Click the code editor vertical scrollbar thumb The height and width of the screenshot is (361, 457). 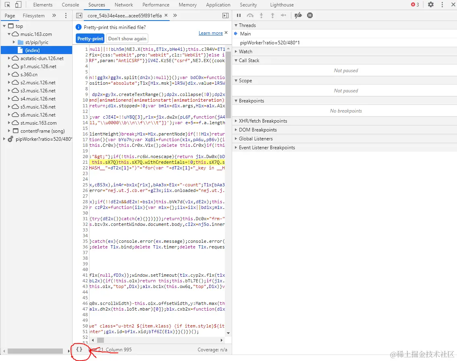[x=228, y=85]
